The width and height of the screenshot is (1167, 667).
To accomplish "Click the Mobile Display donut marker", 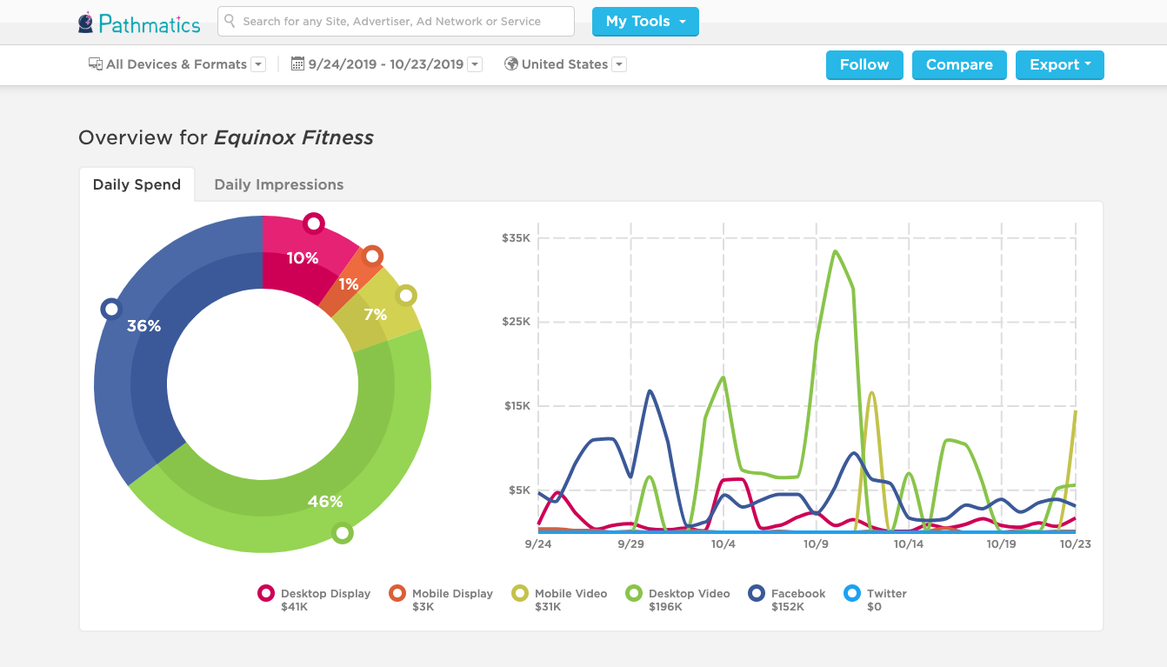I will pyautogui.click(x=372, y=256).
